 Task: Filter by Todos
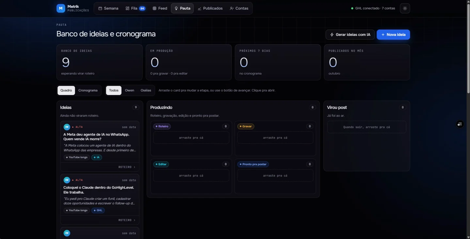tap(114, 90)
